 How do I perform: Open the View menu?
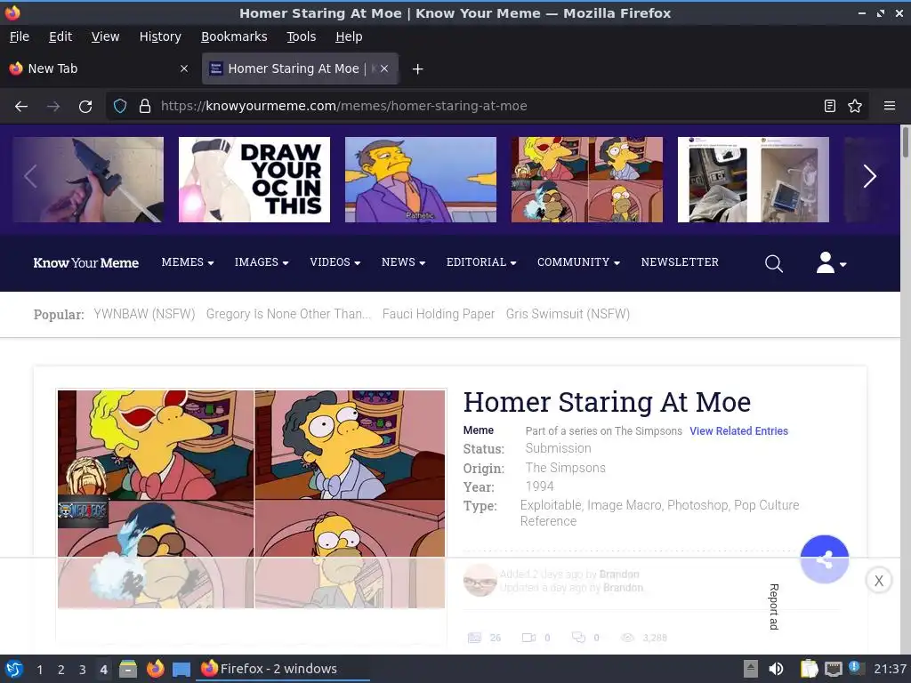pyautogui.click(x=105, y=36)
